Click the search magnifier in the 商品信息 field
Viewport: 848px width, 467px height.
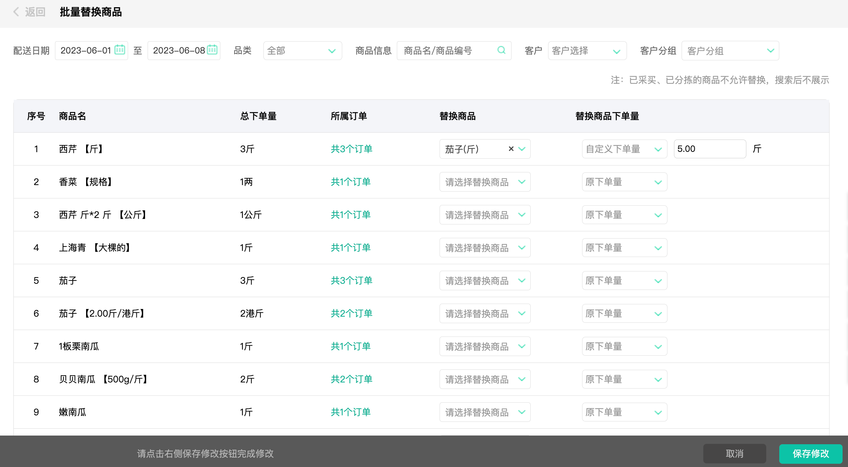[x=501, y=50]
